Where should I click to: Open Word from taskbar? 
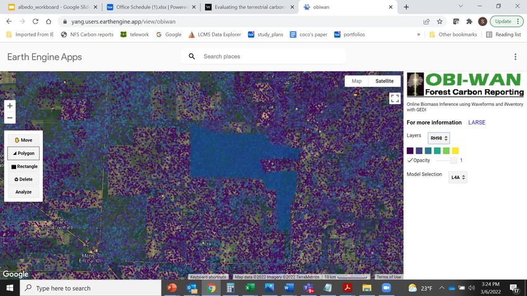pyautogui.click(x=289, y=288)
